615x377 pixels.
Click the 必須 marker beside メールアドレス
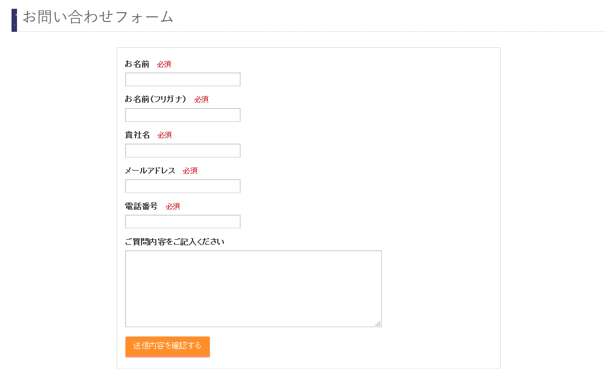[190, 171]
